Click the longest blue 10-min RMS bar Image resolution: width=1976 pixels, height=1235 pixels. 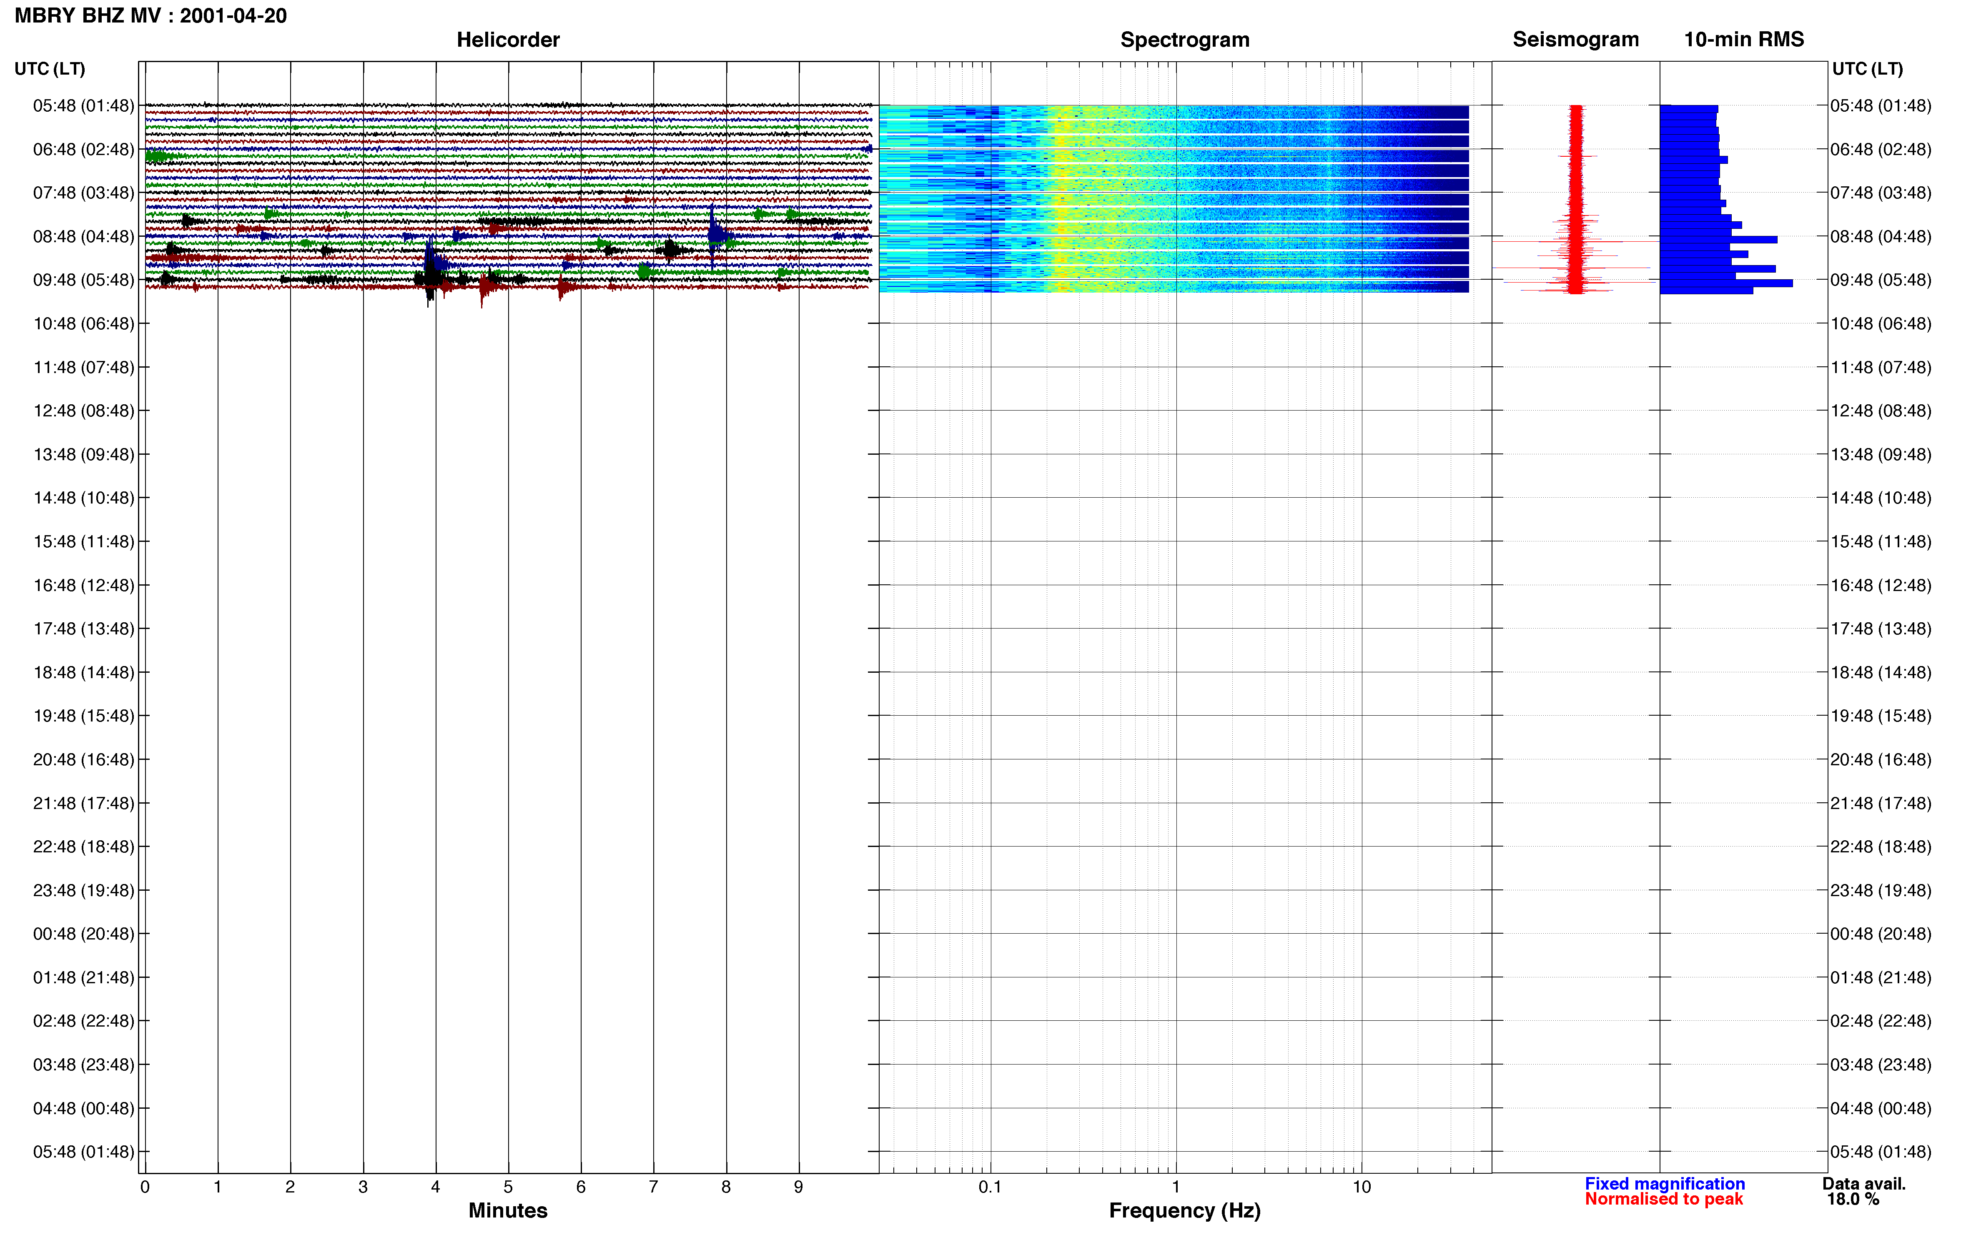1726,283
